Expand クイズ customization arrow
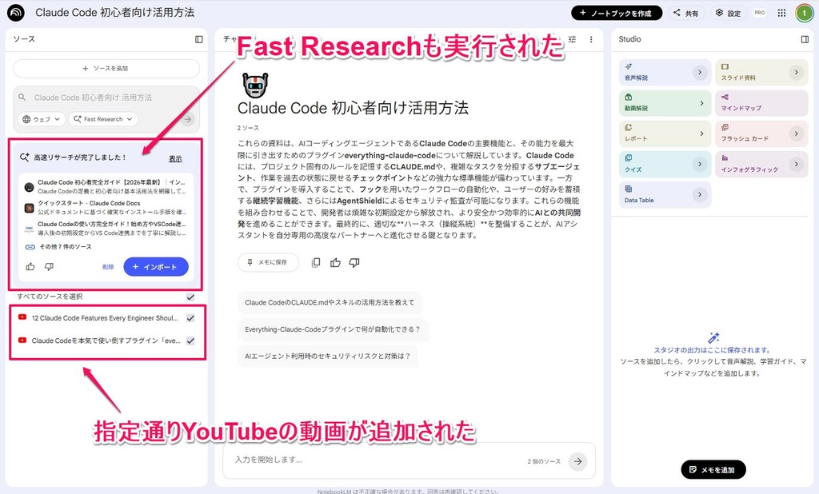The image size is (819, 494). coord(700,164)
